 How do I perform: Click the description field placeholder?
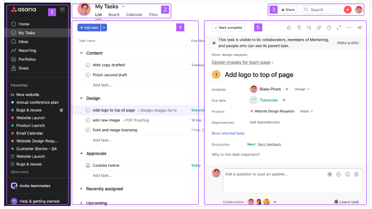[236, 155]
